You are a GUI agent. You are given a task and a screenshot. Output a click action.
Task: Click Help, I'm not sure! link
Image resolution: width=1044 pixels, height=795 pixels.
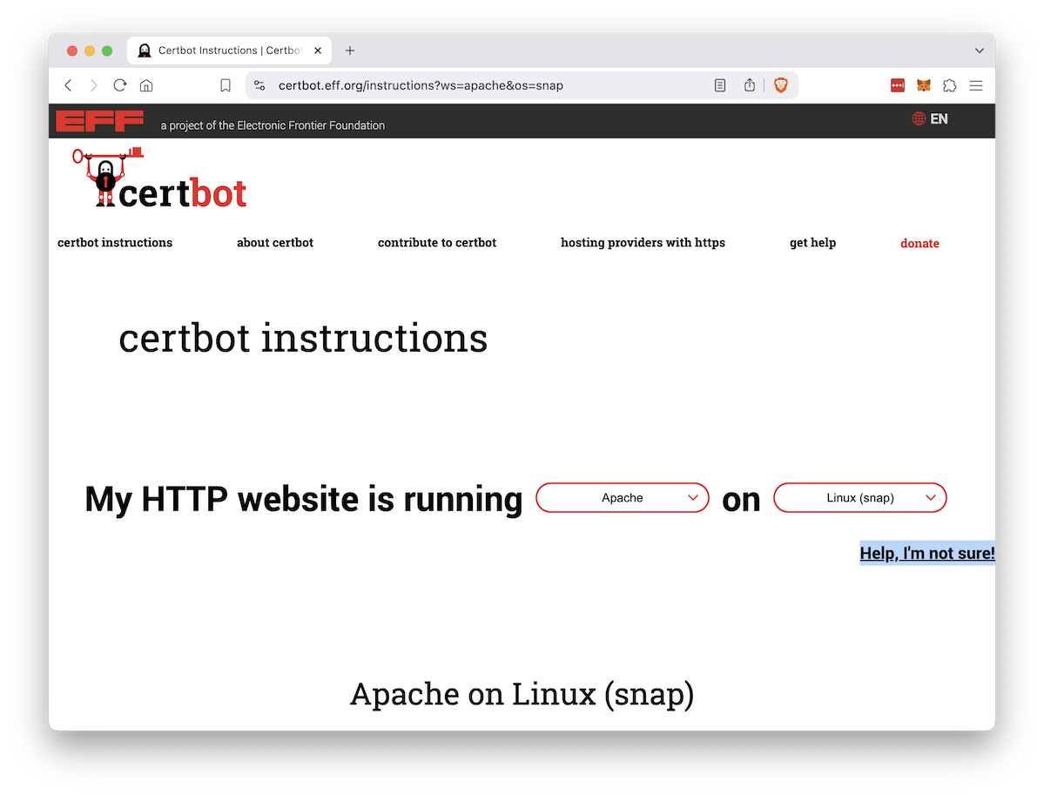tap(926, 553)
